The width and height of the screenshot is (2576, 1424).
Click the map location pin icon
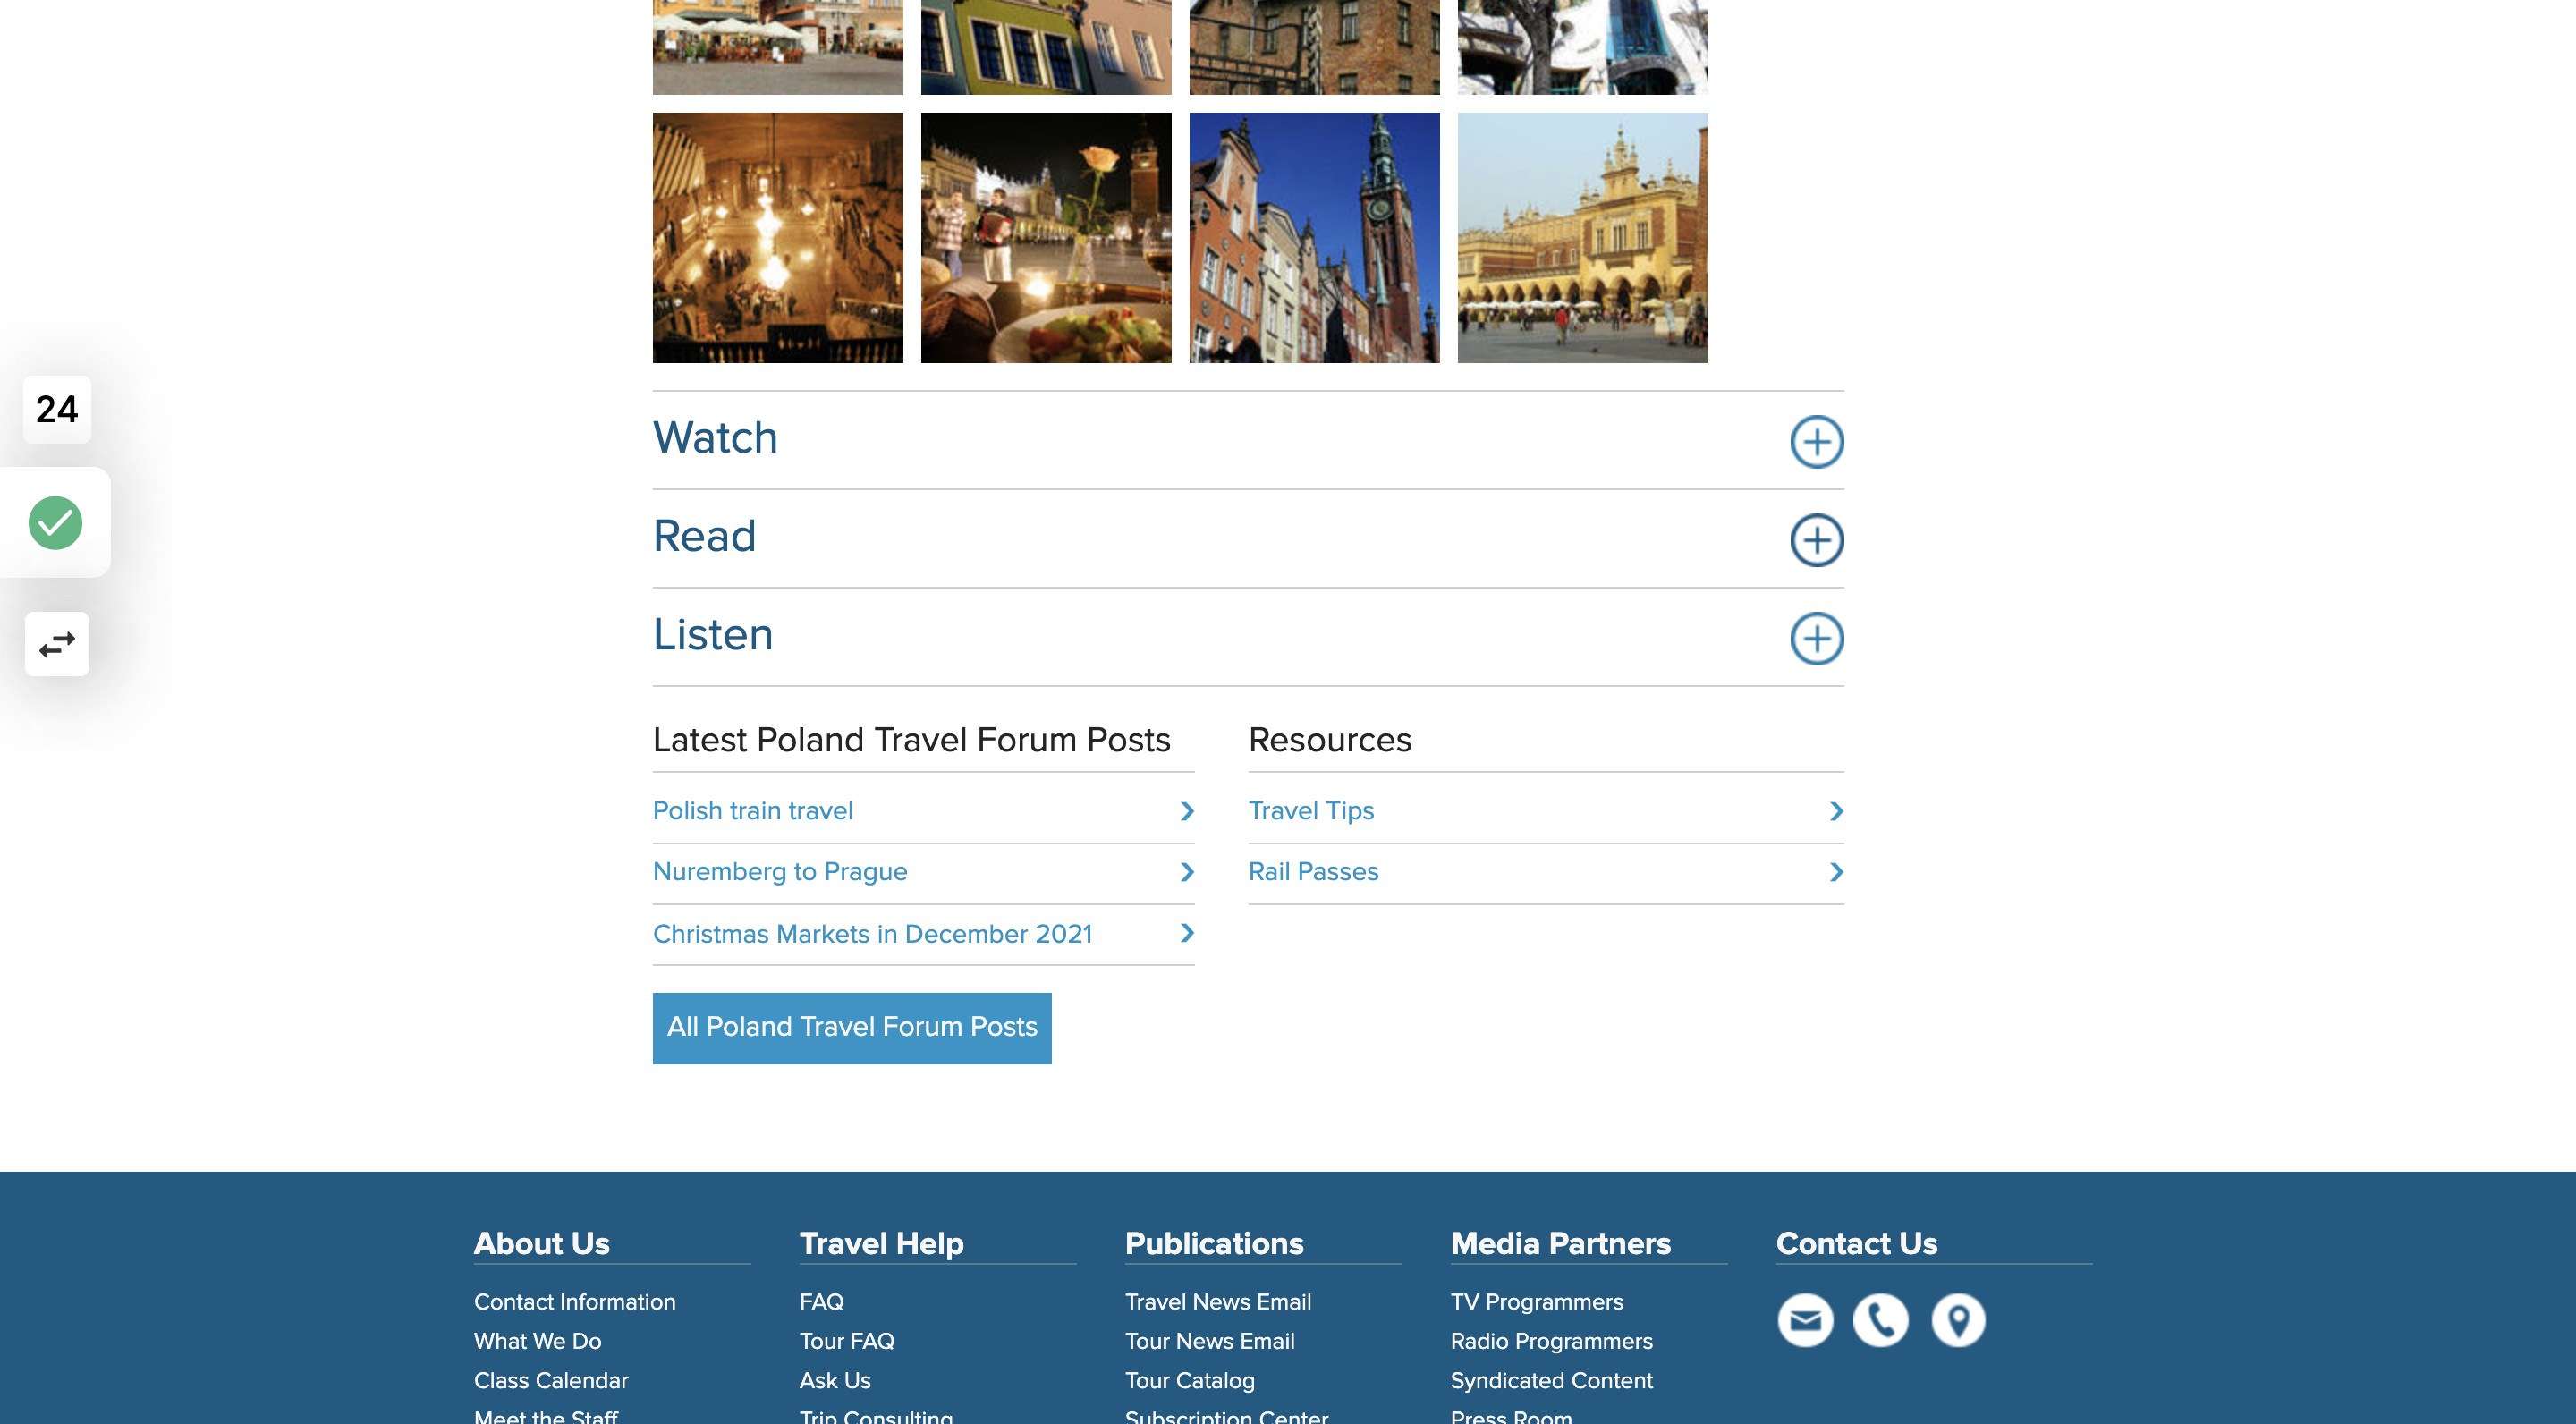1958,1320
